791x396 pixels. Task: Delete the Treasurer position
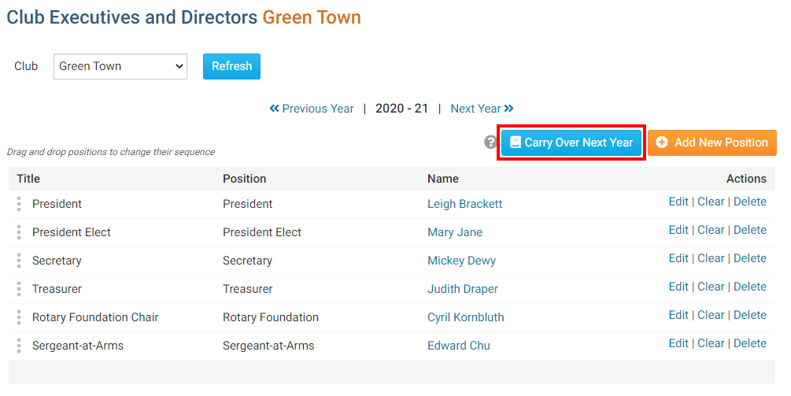click(749, 287)
